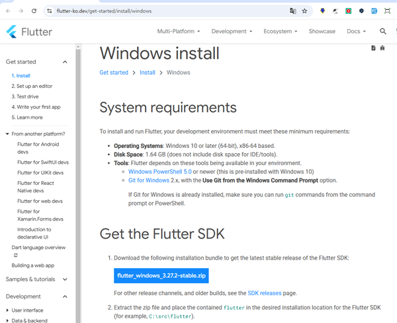The height and width of the screenshot is (323, 397).
Task: Open the Development dropdown in top nav
Action: pyautogui.click(x=232, y=31)
